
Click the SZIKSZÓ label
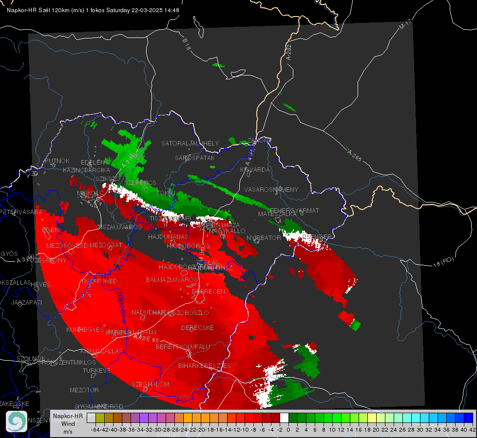[108, 179]
